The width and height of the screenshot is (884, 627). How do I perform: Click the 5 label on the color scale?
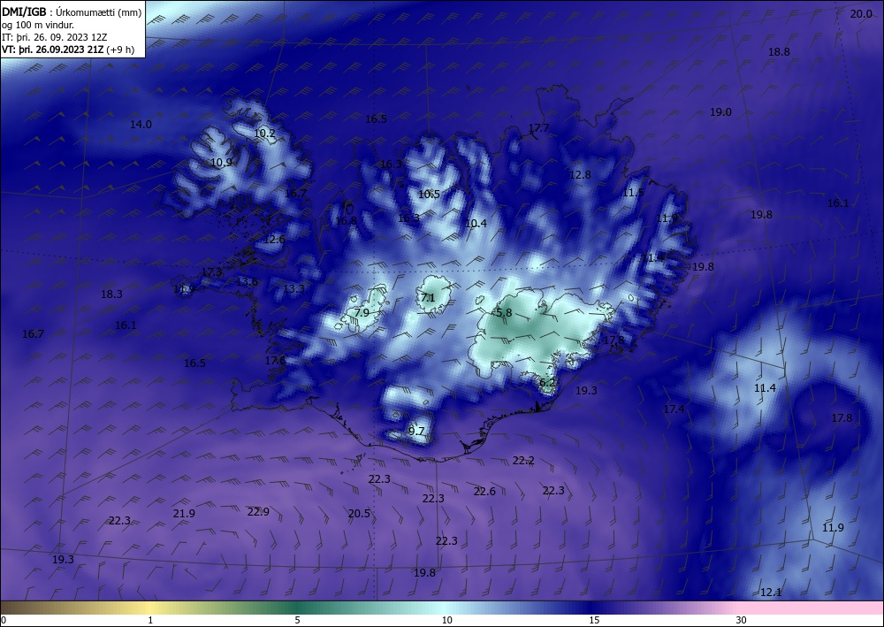pyautogui.click(x=297, y=621)
